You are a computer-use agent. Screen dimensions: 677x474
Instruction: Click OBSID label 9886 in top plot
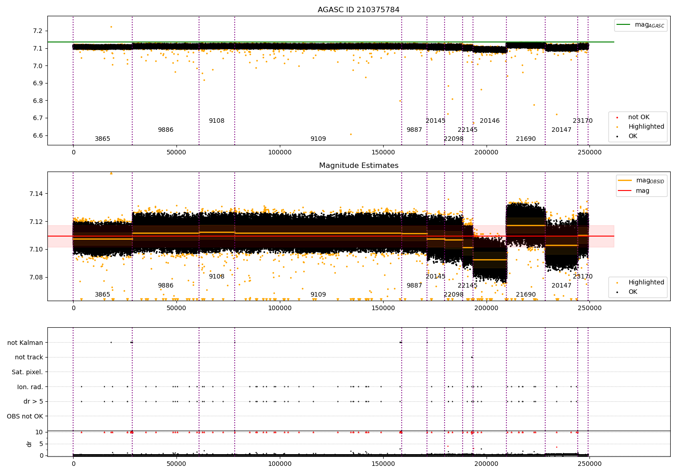point(166,130)
